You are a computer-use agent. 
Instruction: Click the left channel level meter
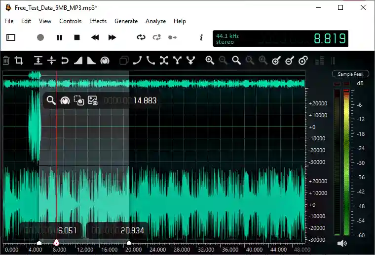pos(337,162)
